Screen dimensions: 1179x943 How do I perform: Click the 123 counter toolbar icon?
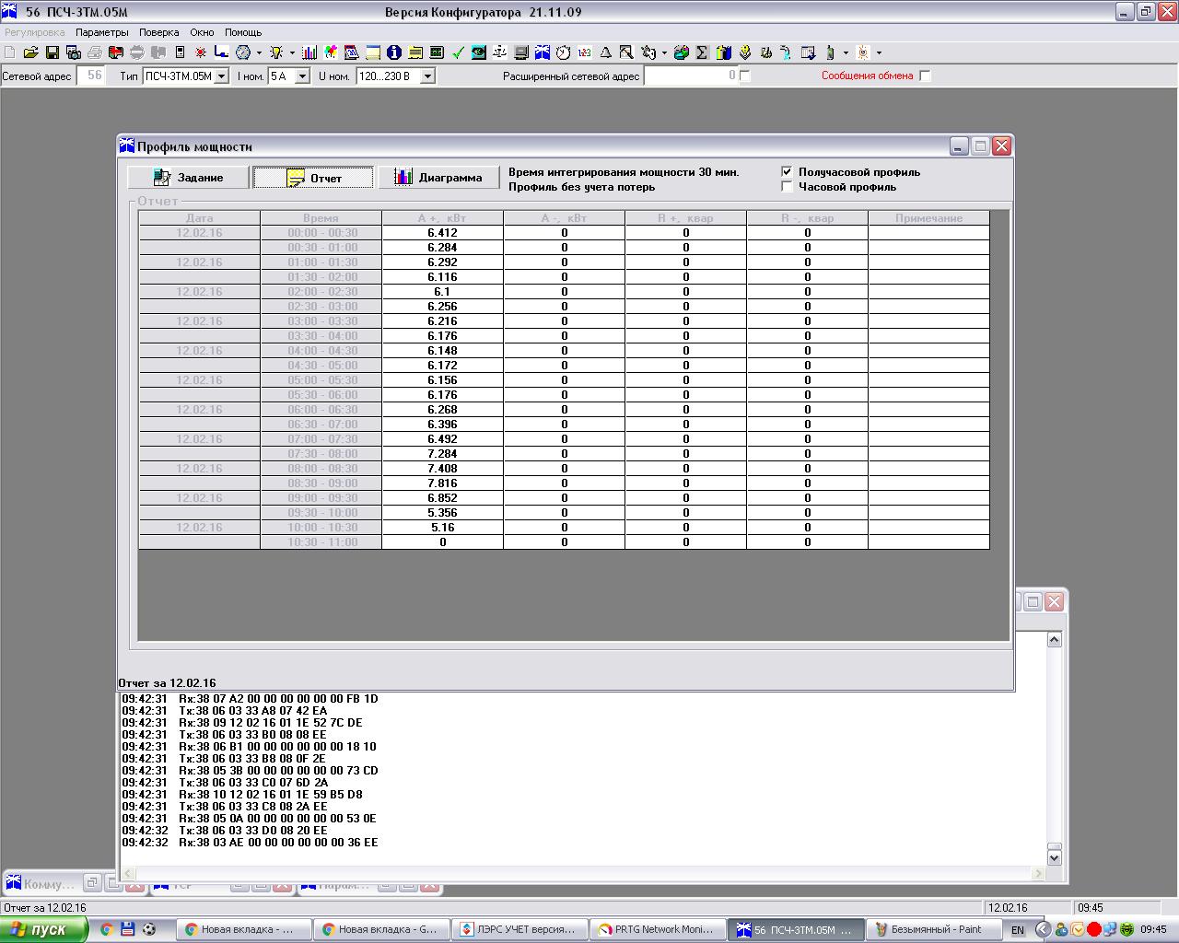point(584,52)
